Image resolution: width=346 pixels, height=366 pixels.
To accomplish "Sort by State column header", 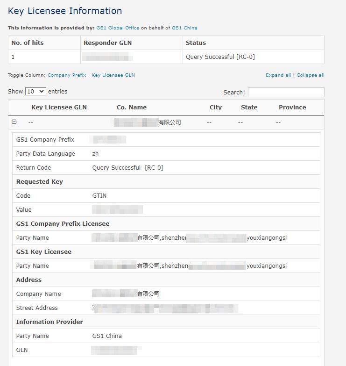I will point(249,108).
